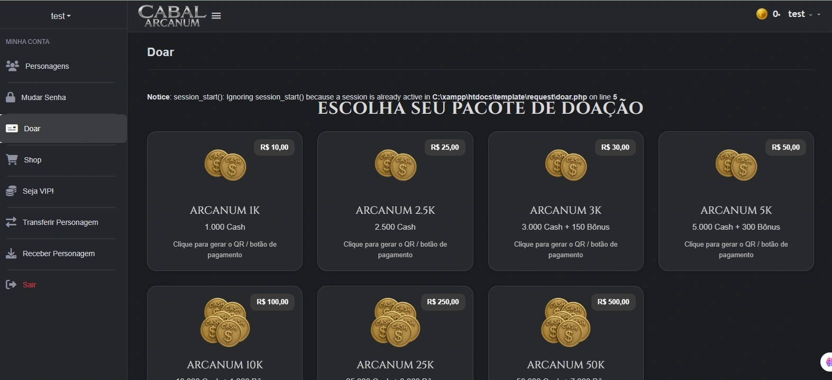Select the R$ 30,00 price badge

[x=615, y=147]
